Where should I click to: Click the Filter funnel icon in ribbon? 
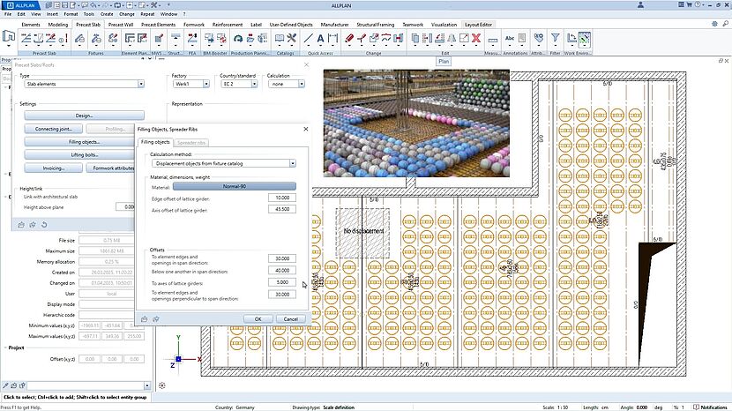[555, 39]
